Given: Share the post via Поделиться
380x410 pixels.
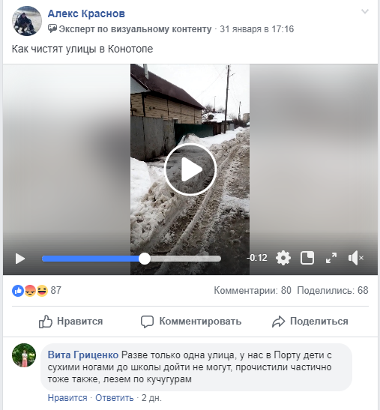Looking at the screenshot, I should 310,322.
